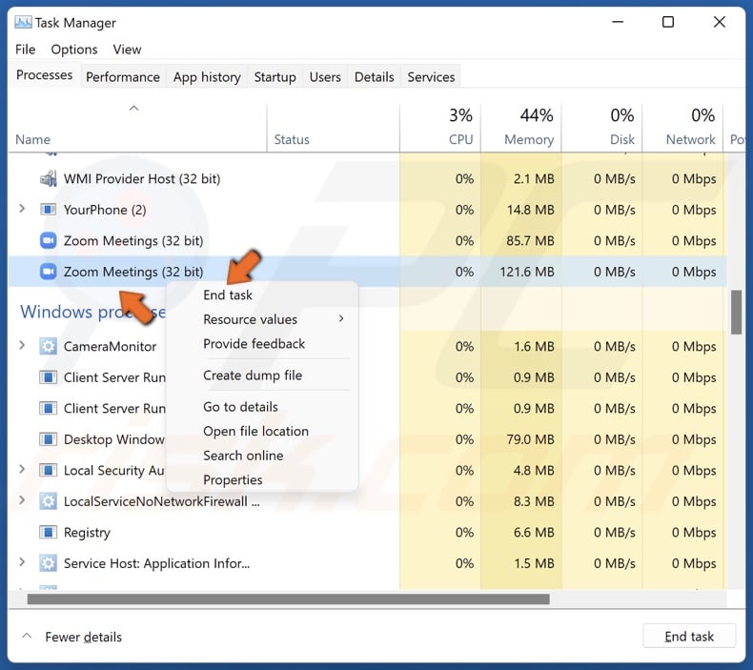The height and width of the screenshot is (670, 753).
Task: Open the Resource values submenu arrow
Action: click(341, 318)
